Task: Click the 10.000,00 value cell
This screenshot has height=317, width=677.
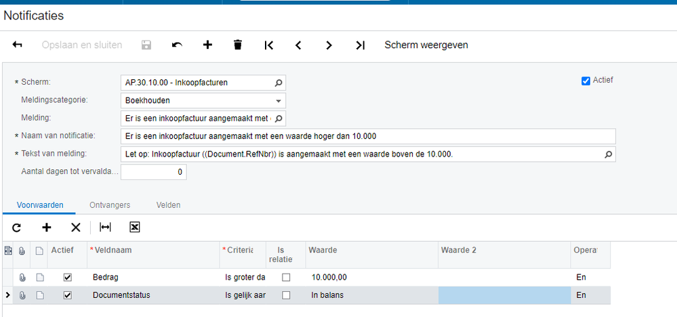Action: pos(371,277)
